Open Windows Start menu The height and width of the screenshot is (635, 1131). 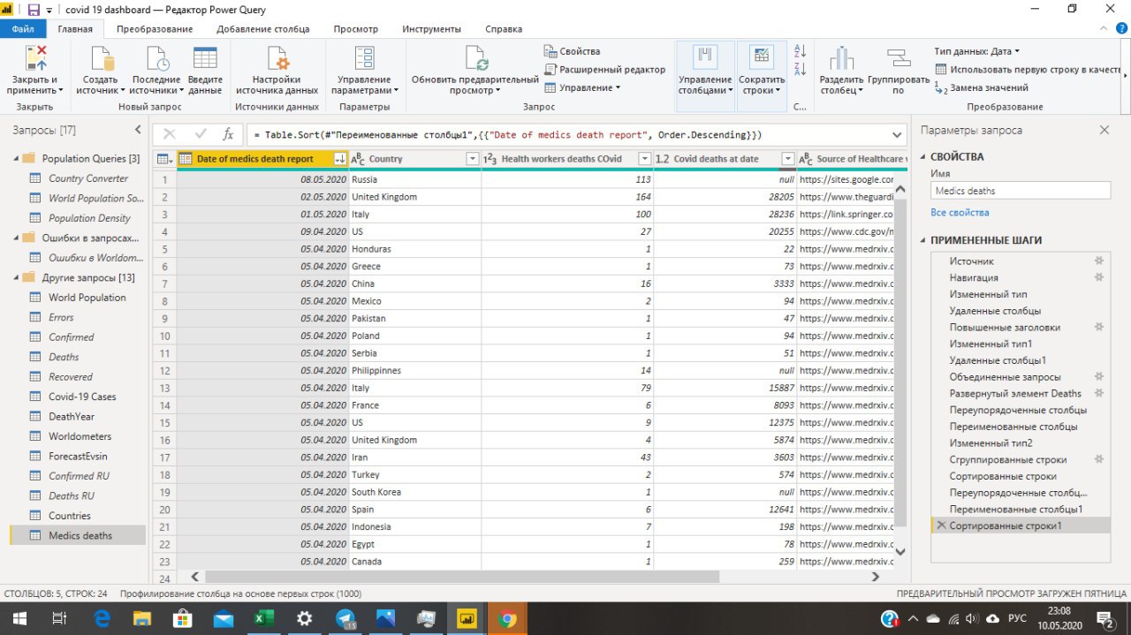pos(18,619)
